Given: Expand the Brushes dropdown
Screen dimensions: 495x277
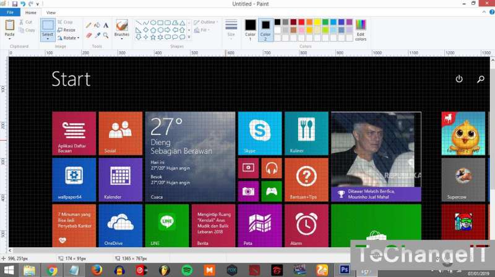Looking at the screenshot, I should click(x=122, y=39).
